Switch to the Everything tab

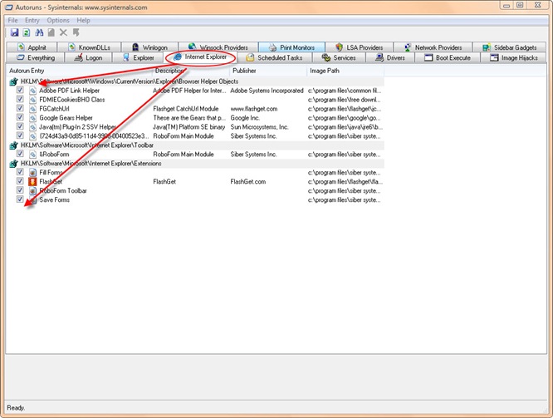coord(36,57)
